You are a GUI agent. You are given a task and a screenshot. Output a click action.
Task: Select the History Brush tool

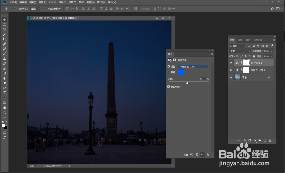[5, 64]
